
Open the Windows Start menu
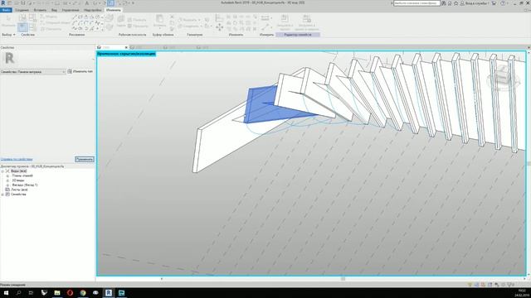tap(6, 293)
